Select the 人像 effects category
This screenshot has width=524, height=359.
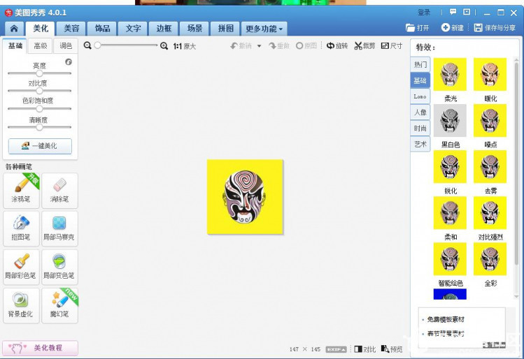(420, 112)
